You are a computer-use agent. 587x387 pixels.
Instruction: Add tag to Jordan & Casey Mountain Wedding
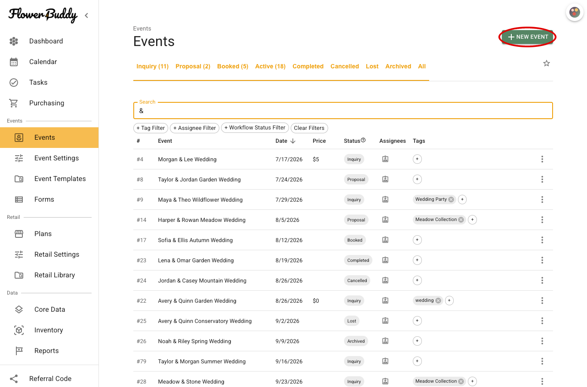pyautogui.click(x=417, y=280)
